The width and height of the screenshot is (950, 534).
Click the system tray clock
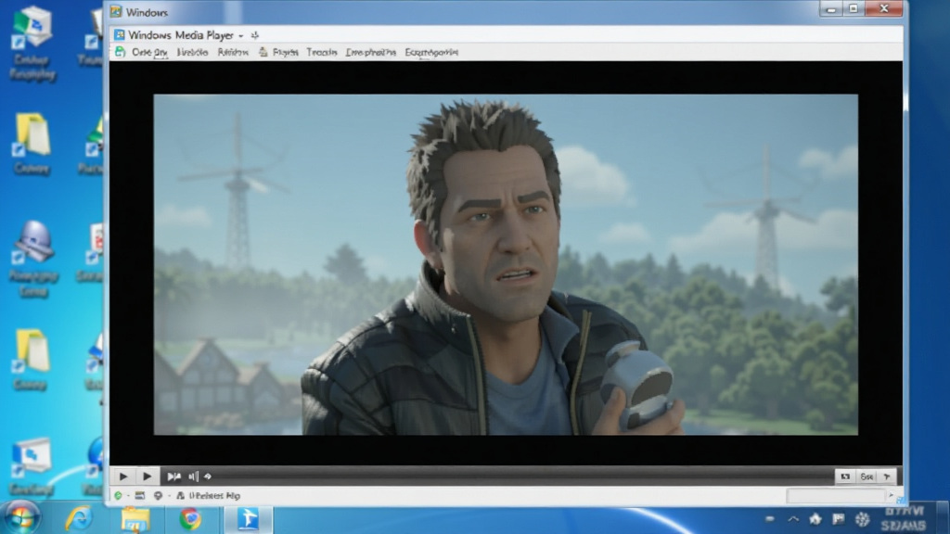904,519
